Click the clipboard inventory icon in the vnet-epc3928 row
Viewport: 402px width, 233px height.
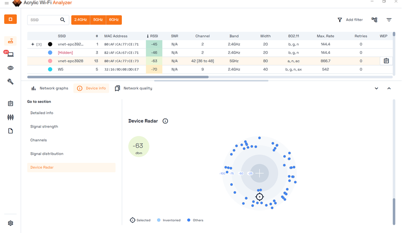[386, 61]
